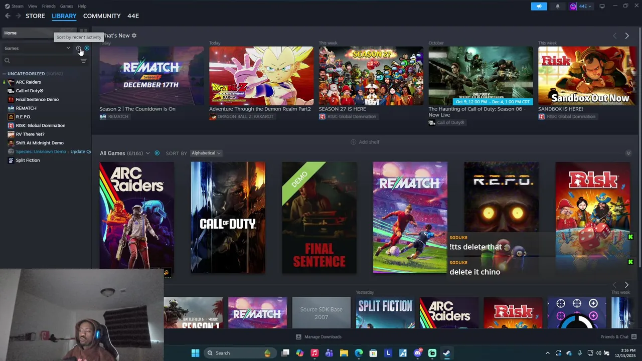Switch to the COMMUNITY tab
The height and width of the screenshot is (361, 642).
[x=102, y=16]
